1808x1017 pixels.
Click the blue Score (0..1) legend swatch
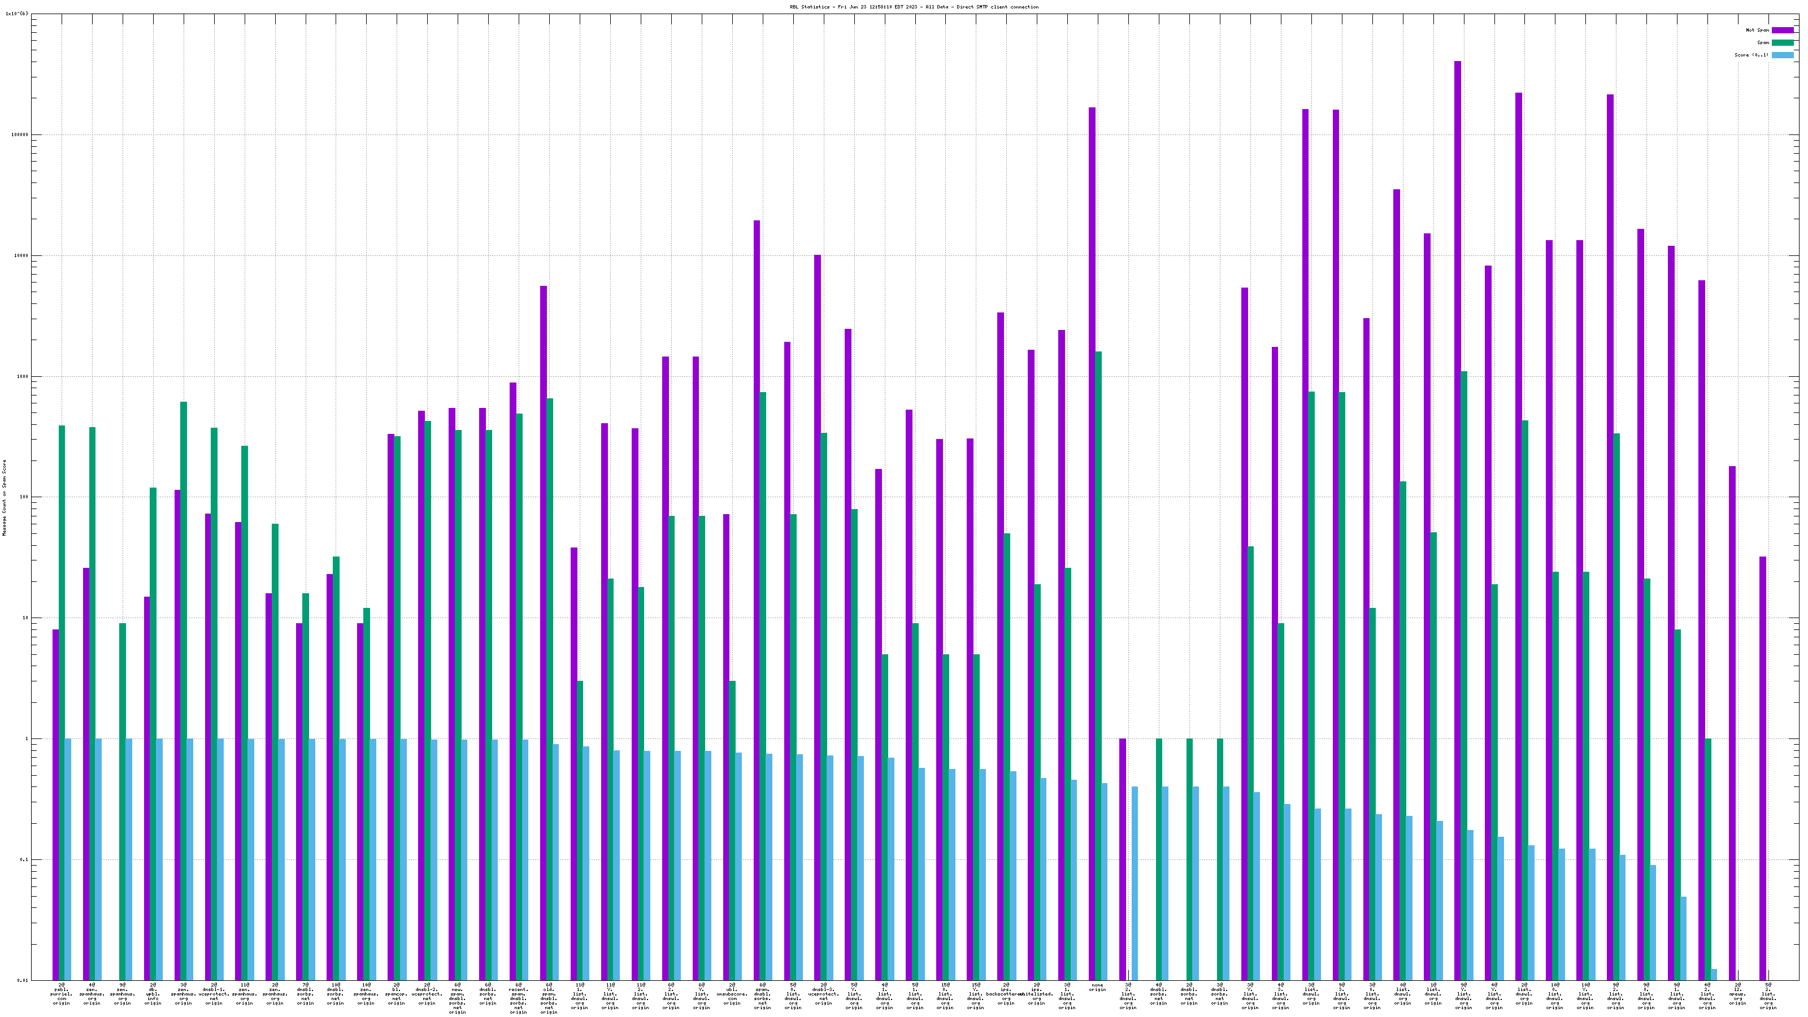click(1782, 55)
